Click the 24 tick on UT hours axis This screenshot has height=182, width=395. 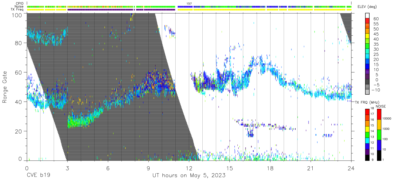pyautogui.click(x=351, y=168)
